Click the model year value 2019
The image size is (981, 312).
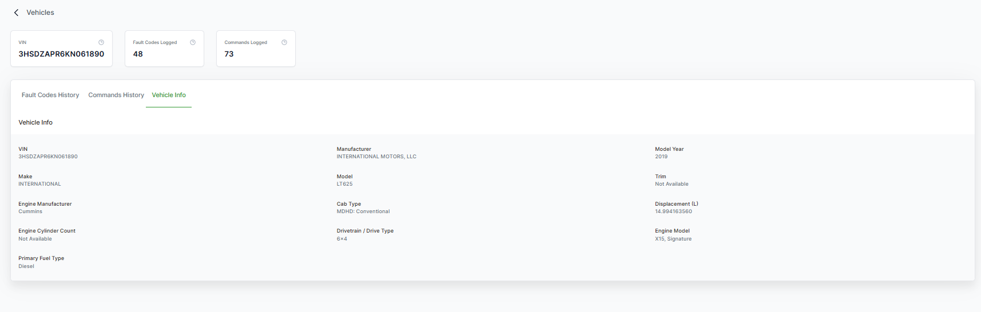tap(661, 157)
